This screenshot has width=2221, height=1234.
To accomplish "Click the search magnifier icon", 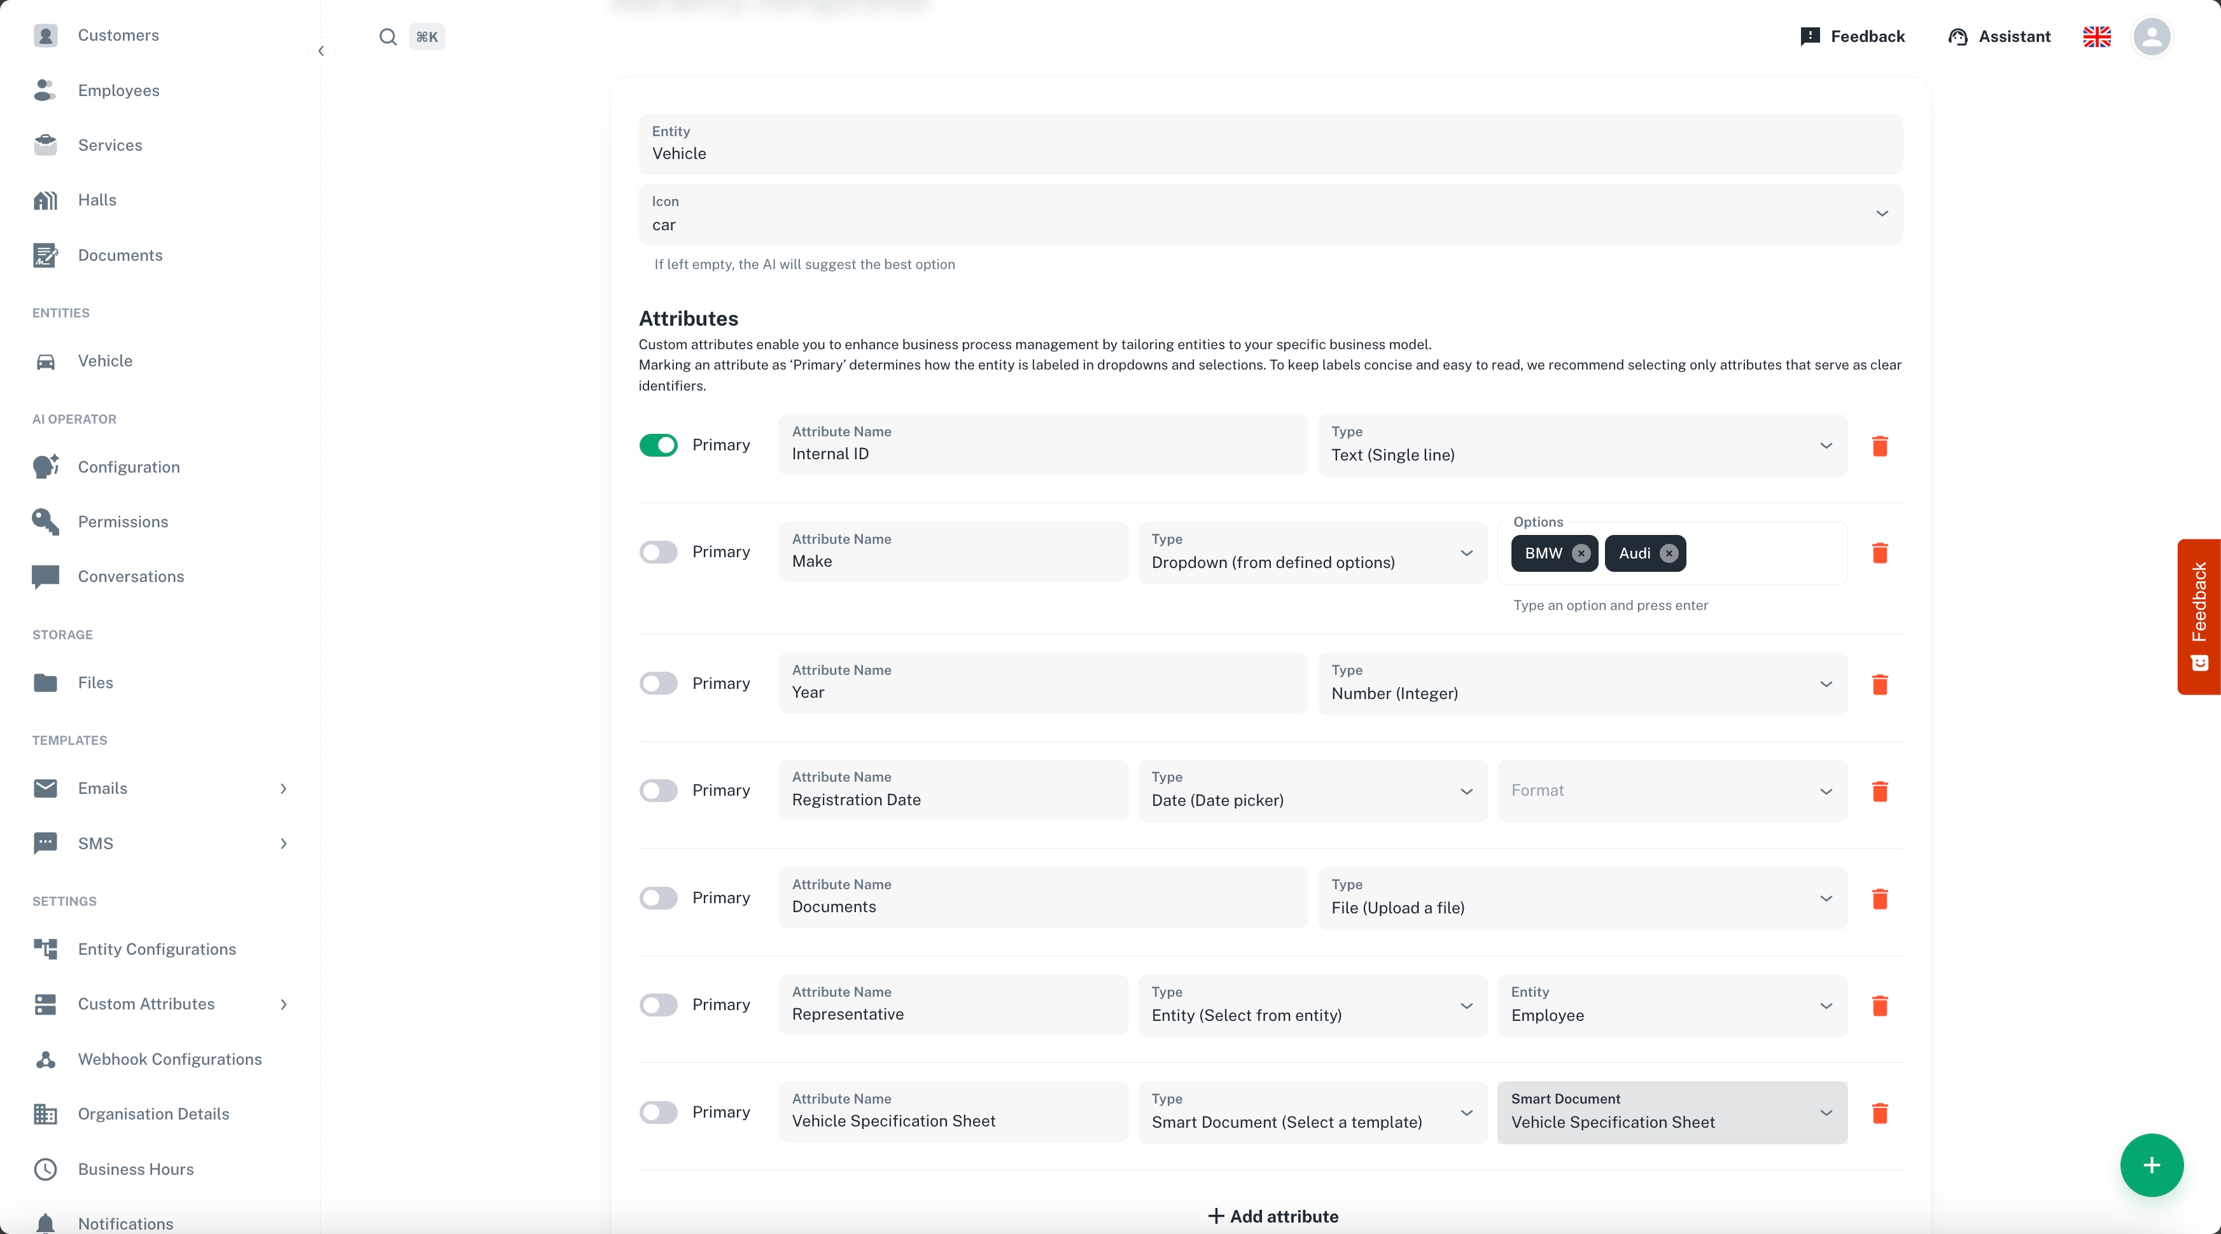I will [388, 37].
